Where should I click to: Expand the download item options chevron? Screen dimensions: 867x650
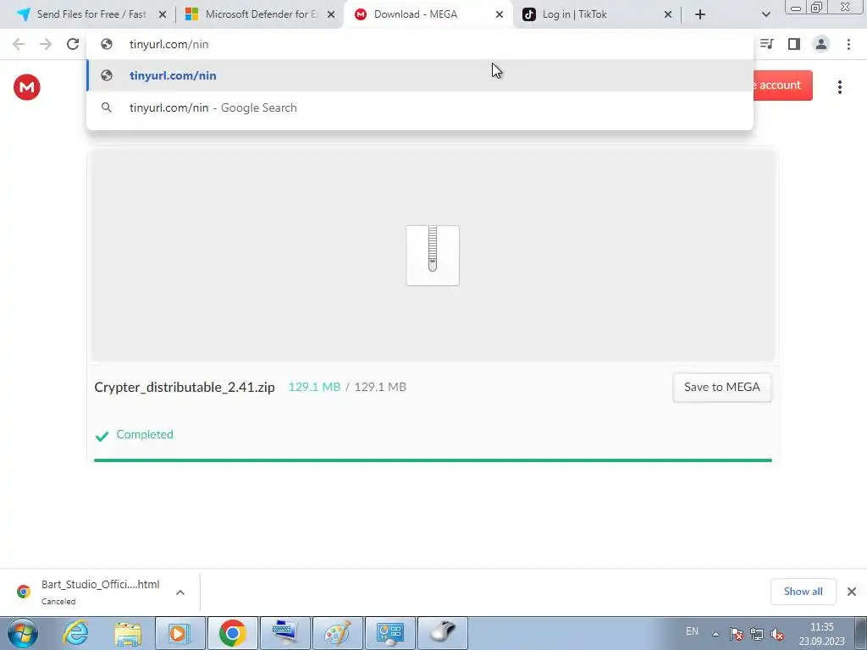[x=180, y=592]
